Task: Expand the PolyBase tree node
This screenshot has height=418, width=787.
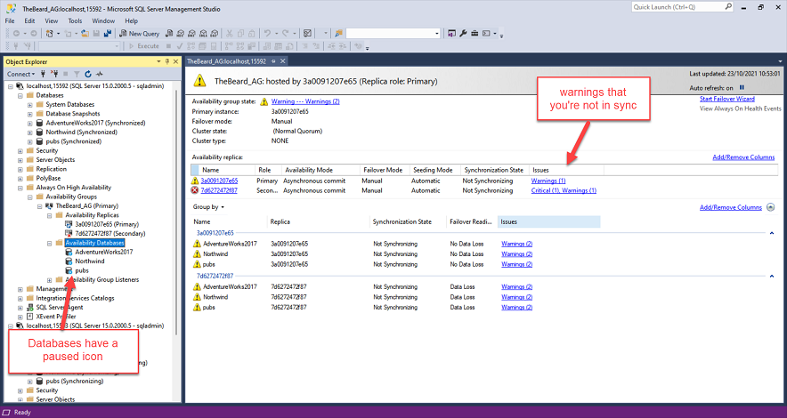Action: (20, 179)
